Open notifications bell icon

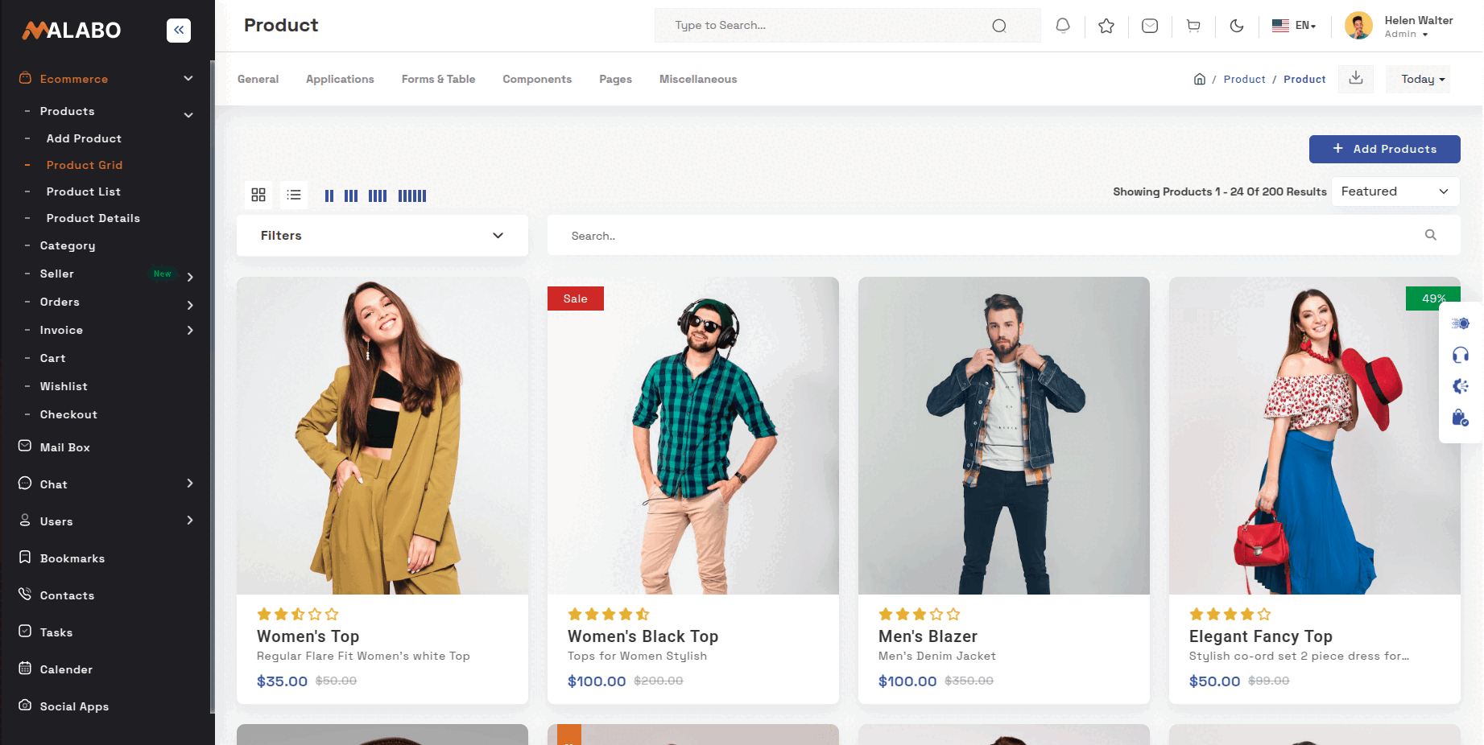click(1063, 26)
